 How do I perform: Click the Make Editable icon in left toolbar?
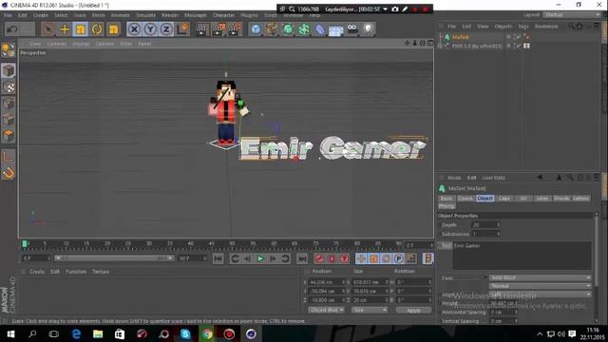click(x=9, y=50)
